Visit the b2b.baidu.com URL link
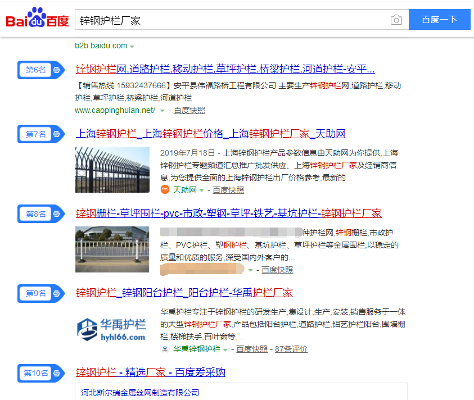The image size is (474, 400). pos(101,46)
